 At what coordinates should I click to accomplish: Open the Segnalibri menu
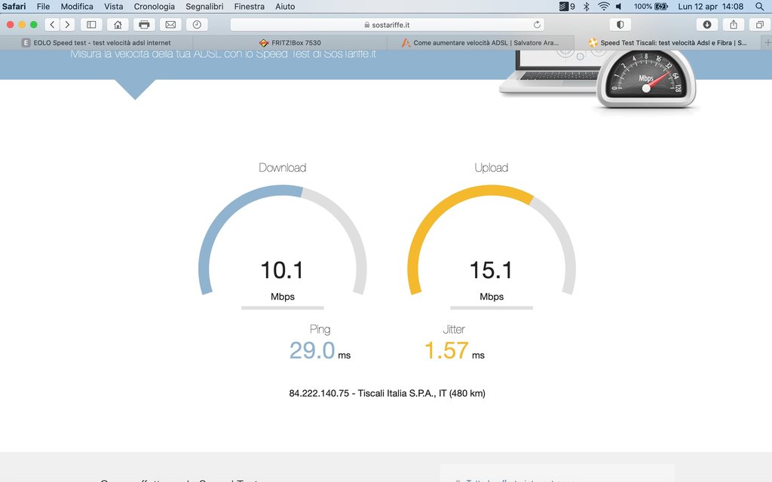204,6
